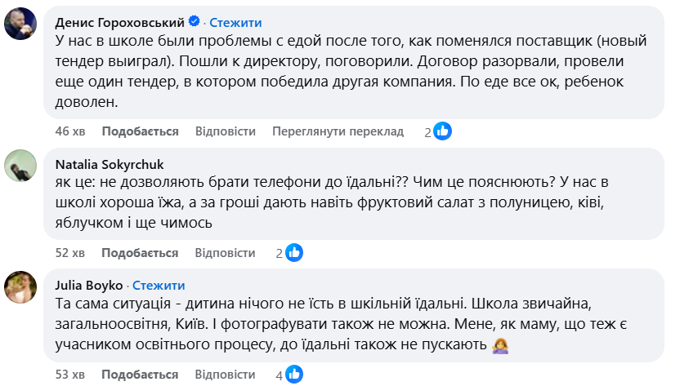Image resolution: width=689 pixels, height=386 pixels.
Task: Follow Julia Boyko via Стежити
Action: pos(159,285)
